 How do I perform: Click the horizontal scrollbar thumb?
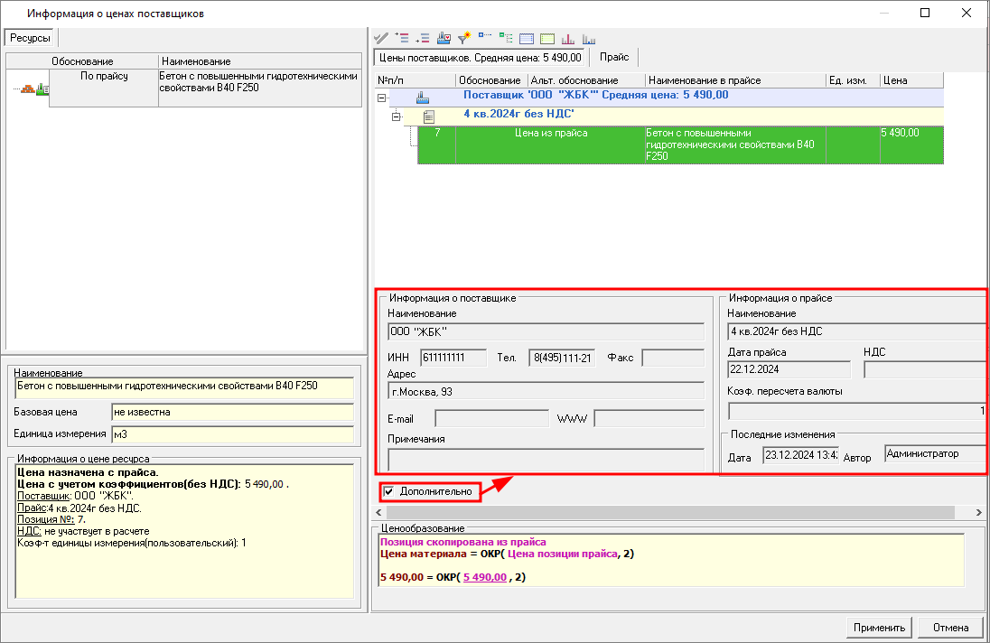coord(670,512)
